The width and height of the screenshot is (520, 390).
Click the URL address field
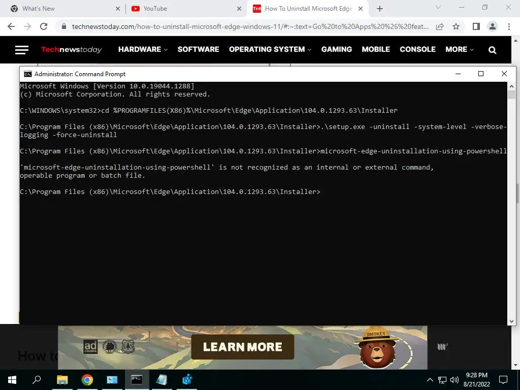point(250,26)
